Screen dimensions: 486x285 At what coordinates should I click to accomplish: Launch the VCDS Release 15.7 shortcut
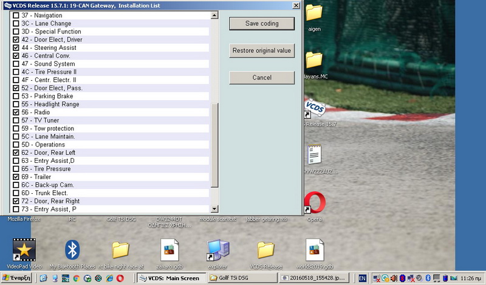(x=315, y=108)
